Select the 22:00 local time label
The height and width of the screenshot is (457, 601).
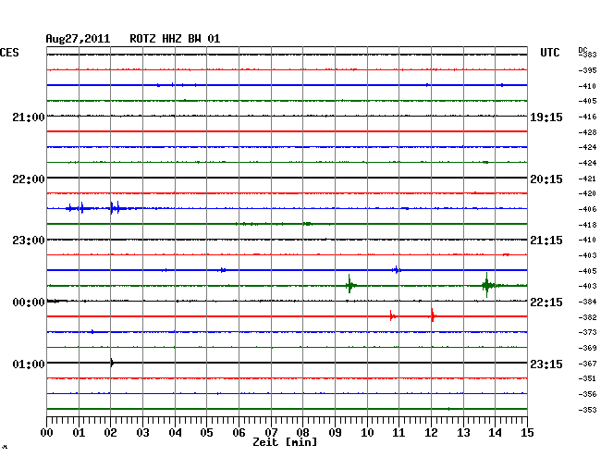pos(29,179)
